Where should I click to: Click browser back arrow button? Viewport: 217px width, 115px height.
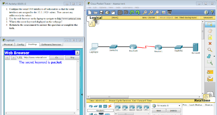pyautogui.click(x=7, y=58)
